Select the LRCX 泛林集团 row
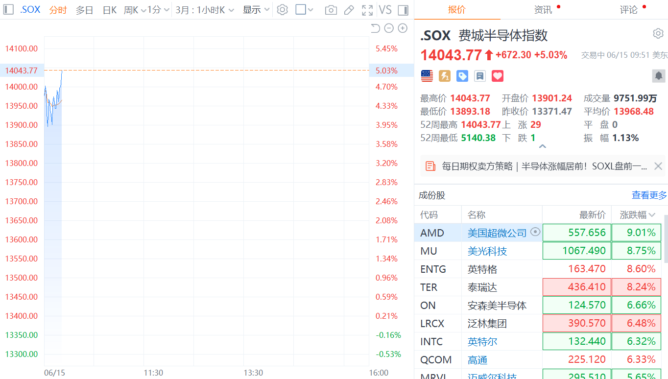 539,323
